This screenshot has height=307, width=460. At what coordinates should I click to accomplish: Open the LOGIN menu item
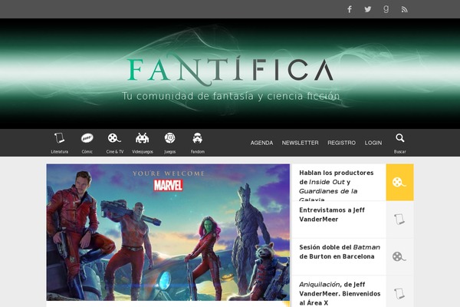373,143
